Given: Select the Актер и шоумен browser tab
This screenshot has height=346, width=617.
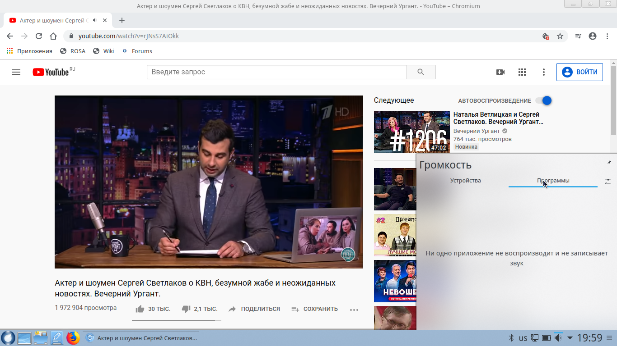Looking at the screenshot, I should 58,20.
